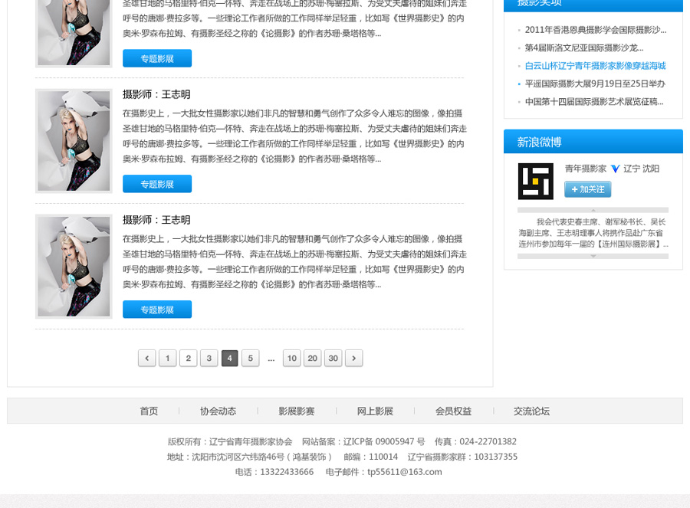Open 首页 in the footer navigation

pos(149,411)
